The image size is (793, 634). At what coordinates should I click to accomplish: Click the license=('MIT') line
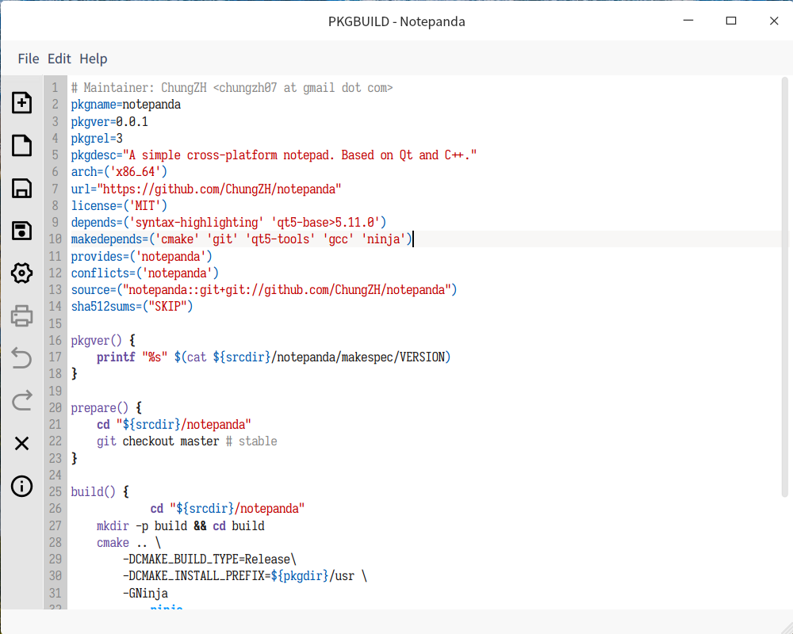pyautogui.click(x=119, y=206)
